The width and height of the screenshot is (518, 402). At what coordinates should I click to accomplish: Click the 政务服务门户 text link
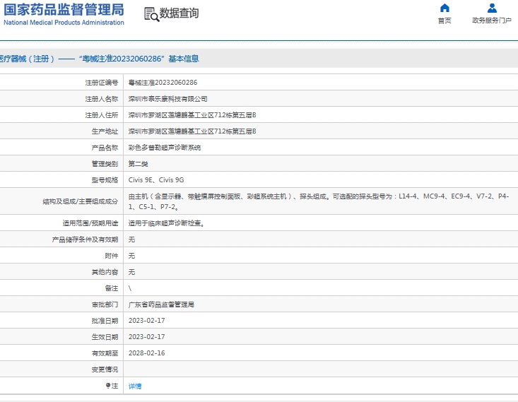pyautogui.click(x=492, y=20)
